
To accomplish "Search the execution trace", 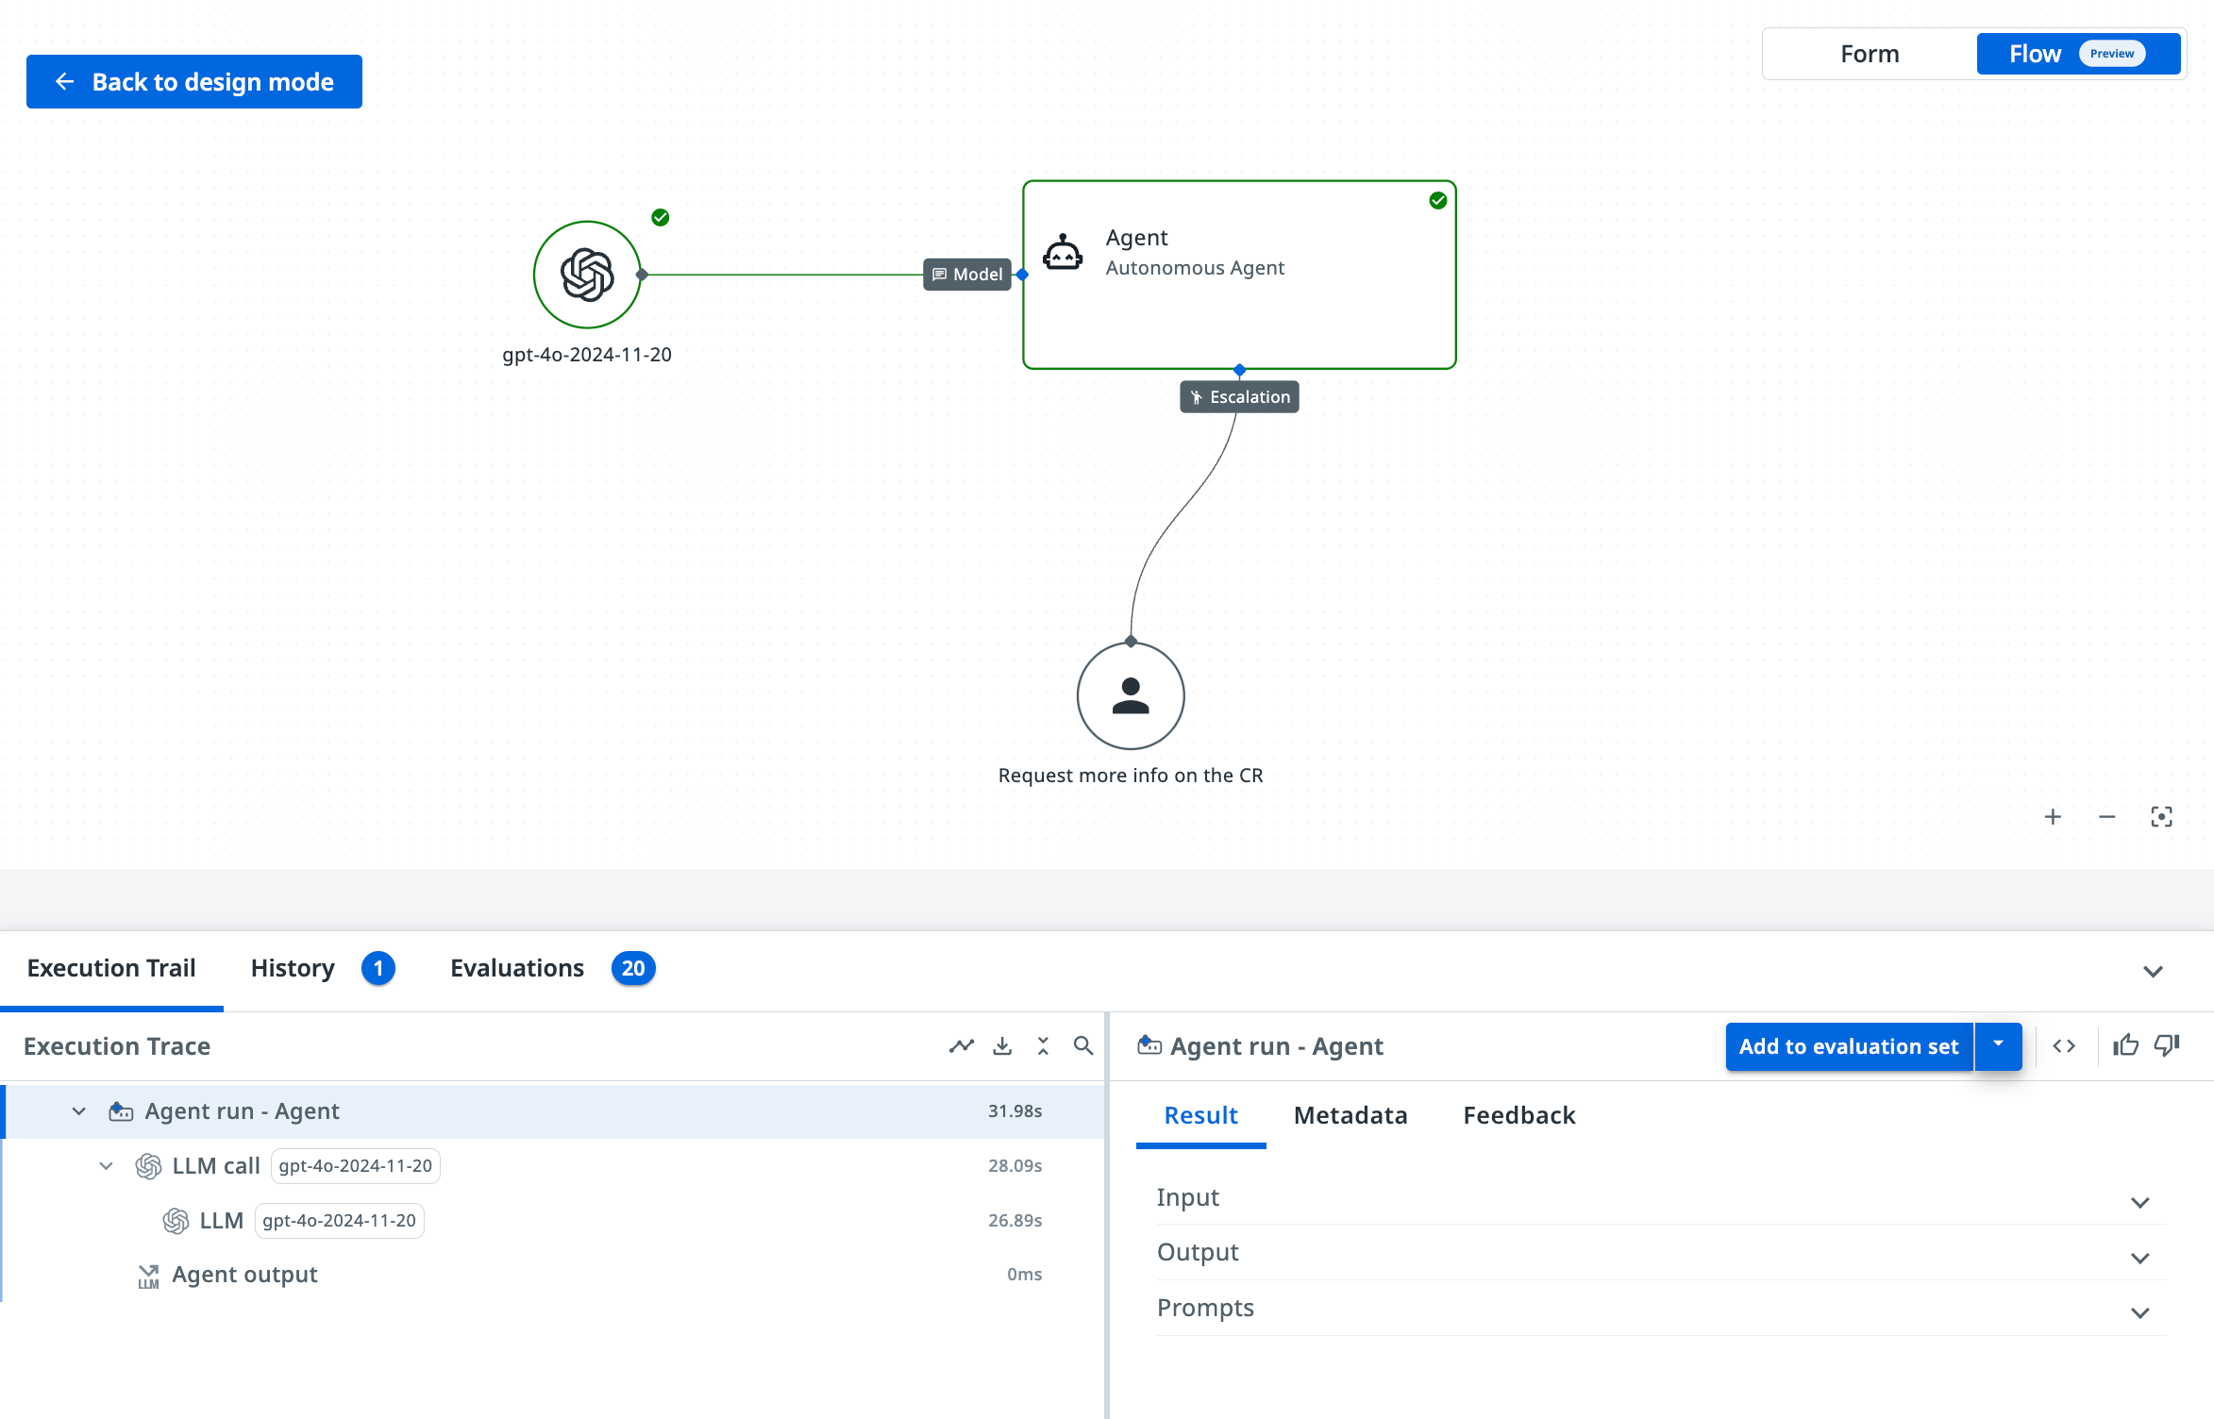I will pos(1083,1045).
